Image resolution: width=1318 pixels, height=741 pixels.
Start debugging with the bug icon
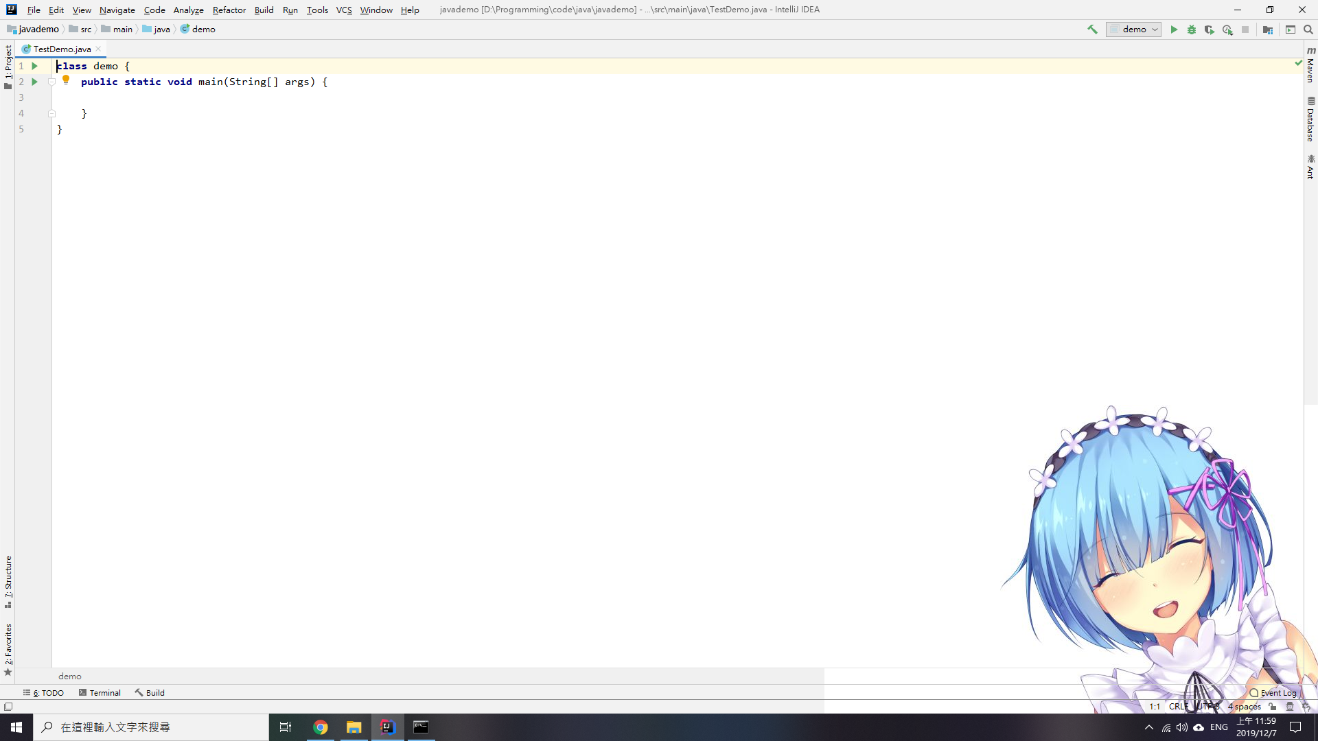point(1192,30)
